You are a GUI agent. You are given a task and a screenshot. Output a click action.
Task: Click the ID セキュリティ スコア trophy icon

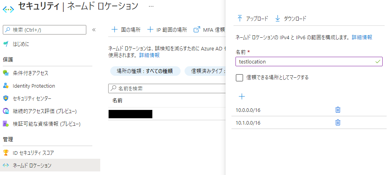(x=6, y=152)
